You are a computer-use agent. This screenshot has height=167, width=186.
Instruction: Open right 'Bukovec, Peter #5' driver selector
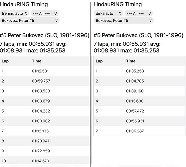click(x=123, y=20)
